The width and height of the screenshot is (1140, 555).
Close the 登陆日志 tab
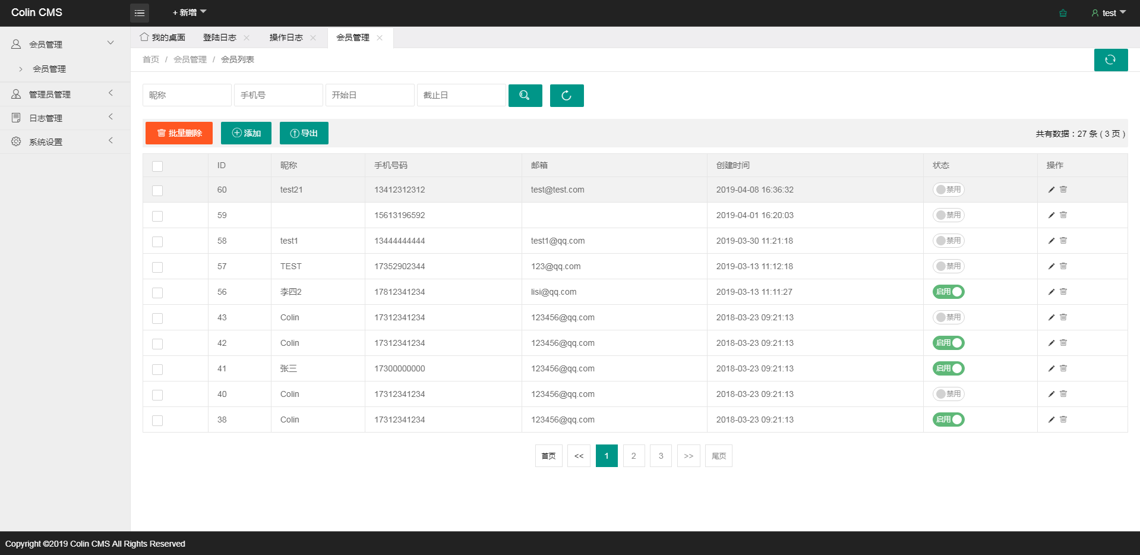247,37
